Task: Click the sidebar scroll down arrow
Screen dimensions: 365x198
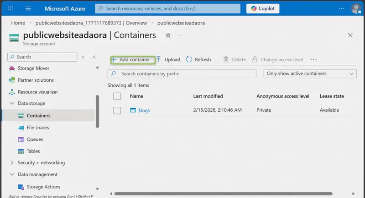Action: 97,189
